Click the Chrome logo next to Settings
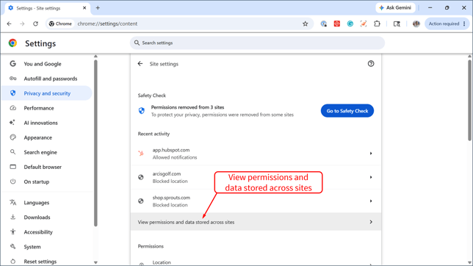The image size is (473, 266). (x=12, y=43)
